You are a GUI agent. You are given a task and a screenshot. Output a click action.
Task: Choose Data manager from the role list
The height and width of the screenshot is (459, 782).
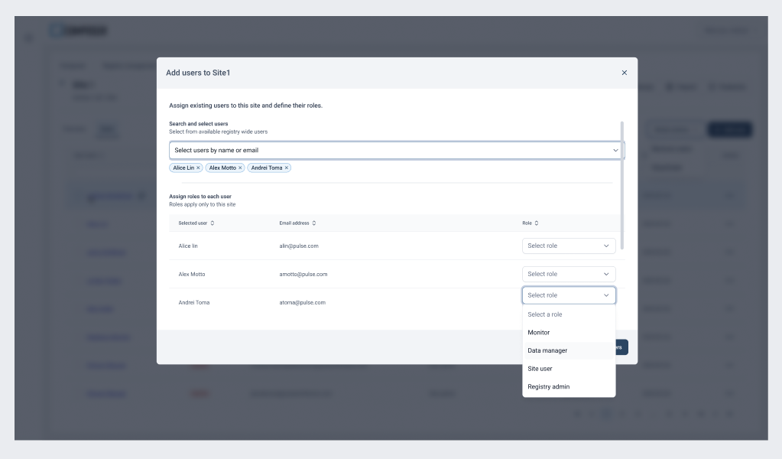(569, 350)
